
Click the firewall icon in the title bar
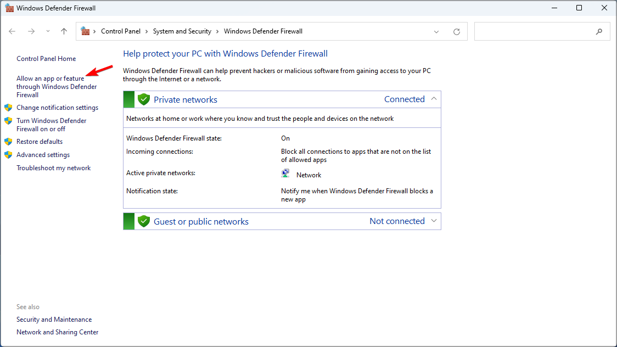(9, 8)
